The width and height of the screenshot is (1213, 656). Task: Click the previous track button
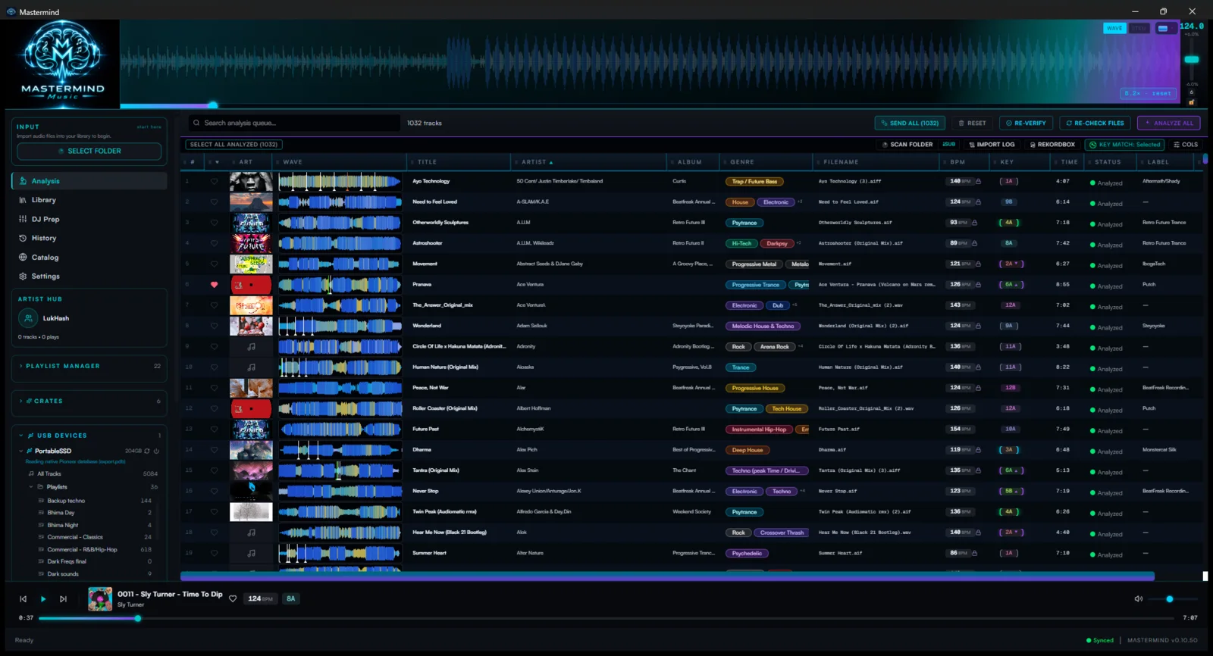tap(23, 599)
